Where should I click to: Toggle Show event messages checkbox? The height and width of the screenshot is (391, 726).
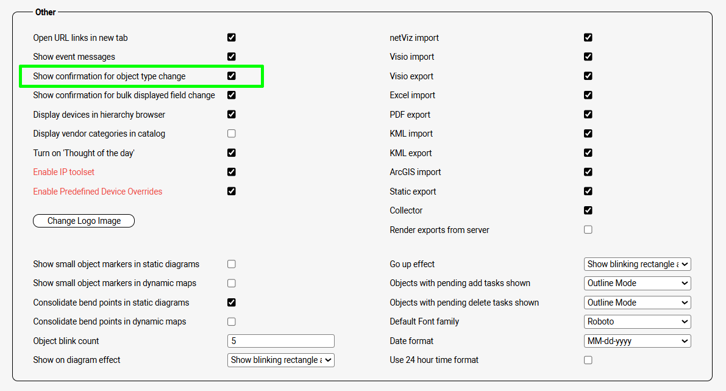(232, 57)
